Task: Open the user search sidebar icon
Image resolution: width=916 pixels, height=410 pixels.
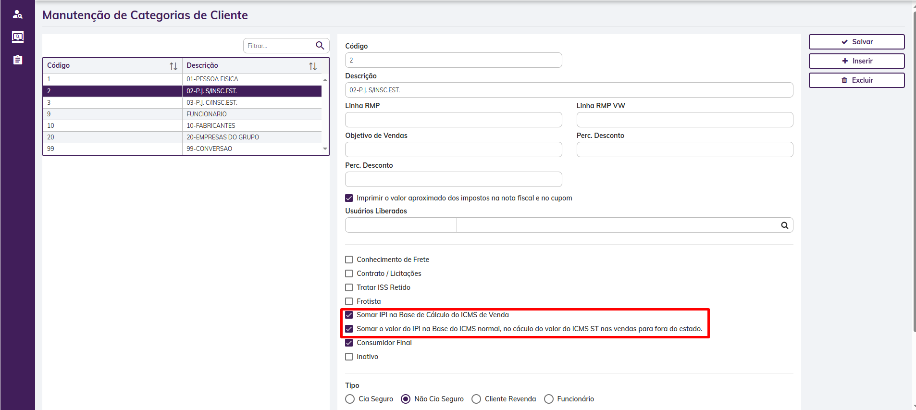Action: 18,14
